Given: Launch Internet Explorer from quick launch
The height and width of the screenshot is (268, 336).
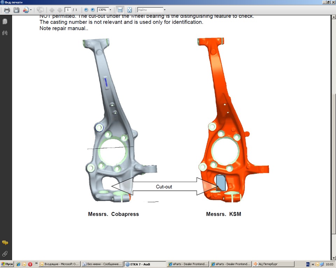Looking at the screenshot, I should point(19,265).
